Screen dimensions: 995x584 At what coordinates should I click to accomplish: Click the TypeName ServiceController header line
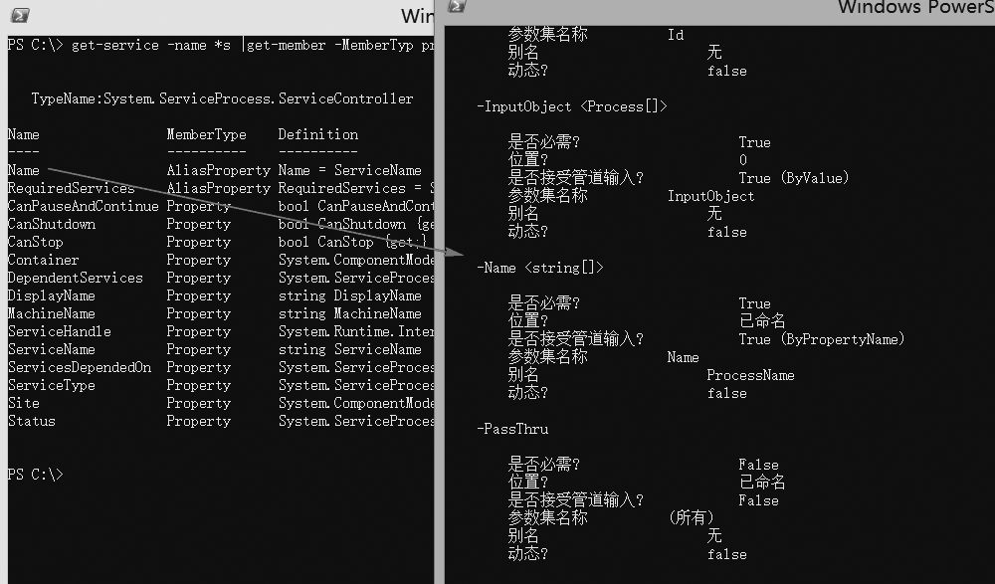pyautogui.click(x=221, y=98)
